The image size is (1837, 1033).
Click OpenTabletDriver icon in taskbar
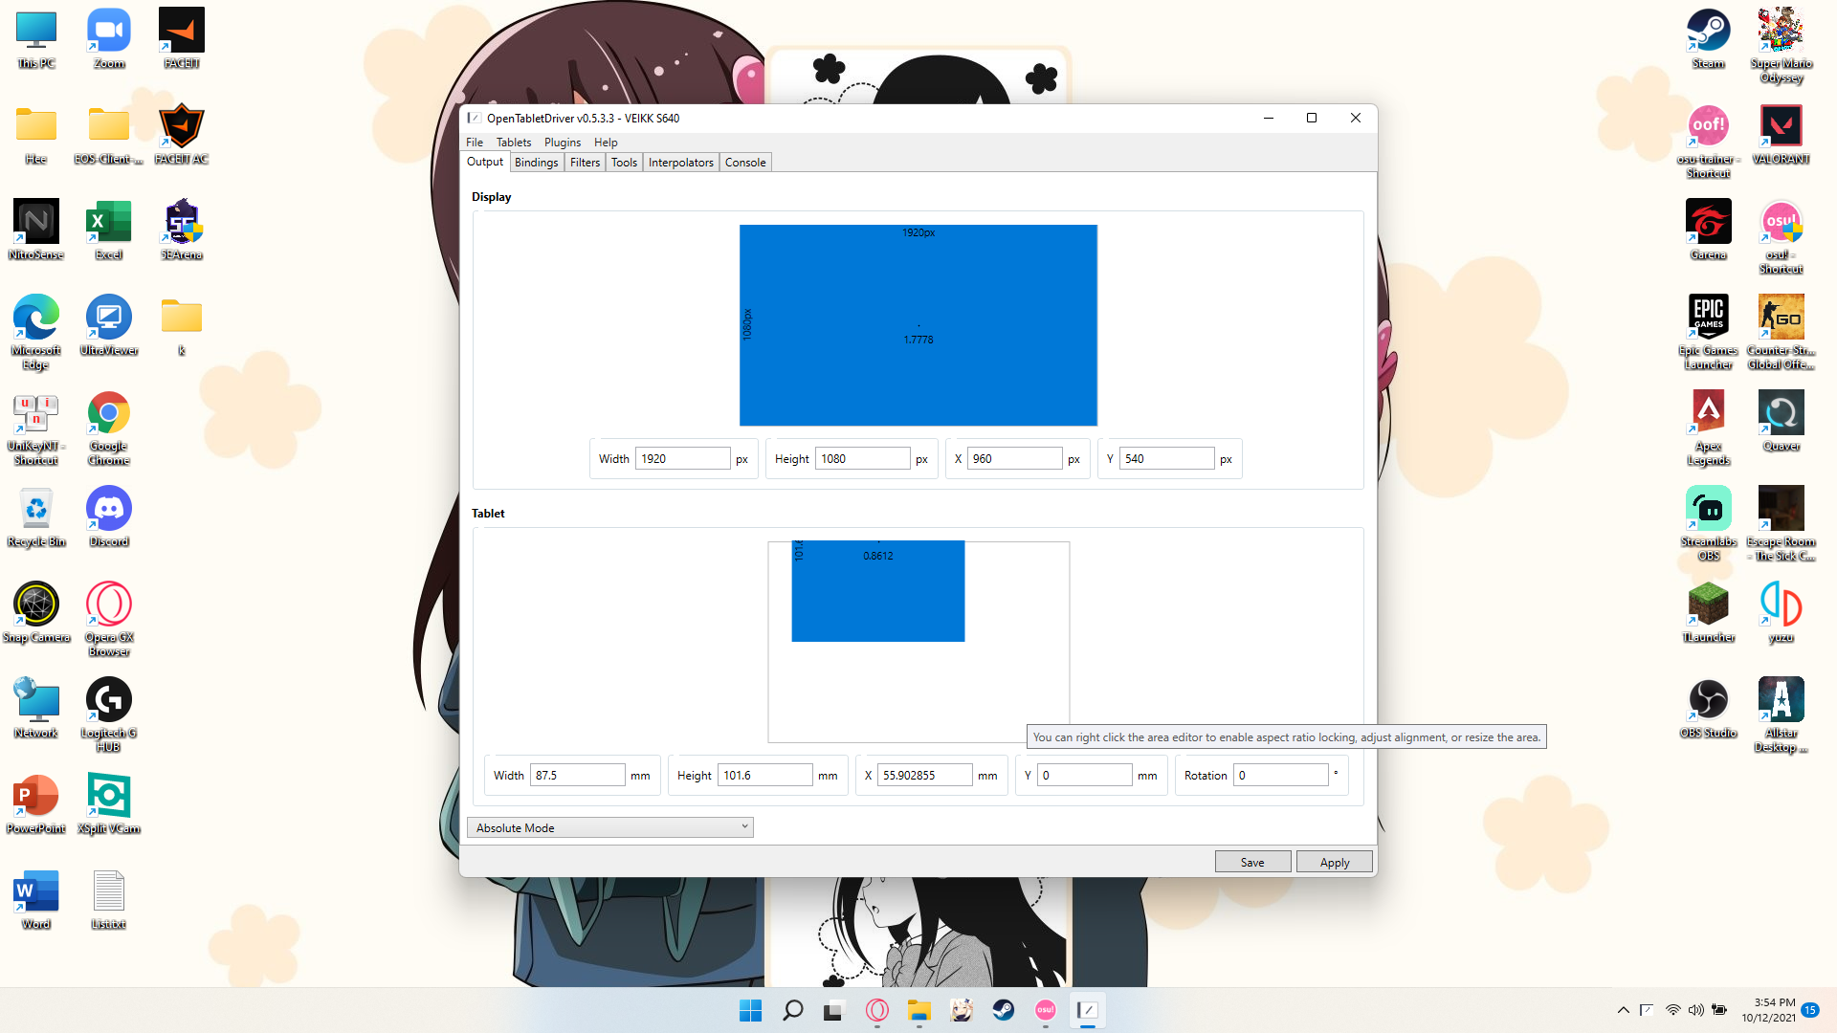[1087, 1010]
